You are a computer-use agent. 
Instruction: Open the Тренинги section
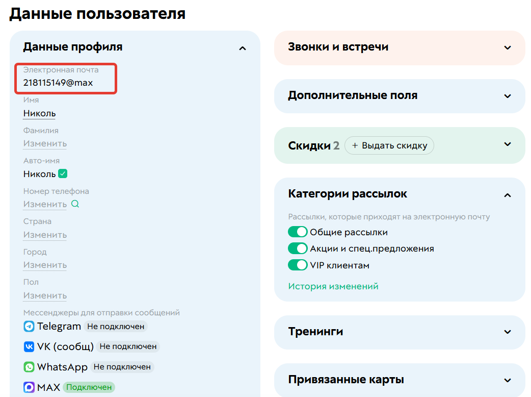(x=508, y=332)
